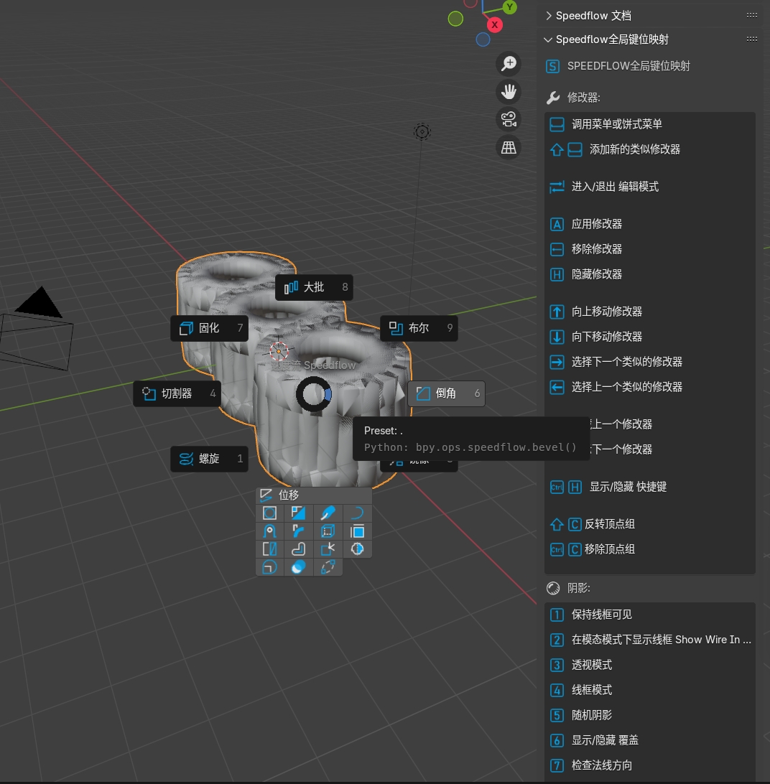Click the filled blue square align icon
The height and width of the screenshot is (784, 770).
[357, 531]
